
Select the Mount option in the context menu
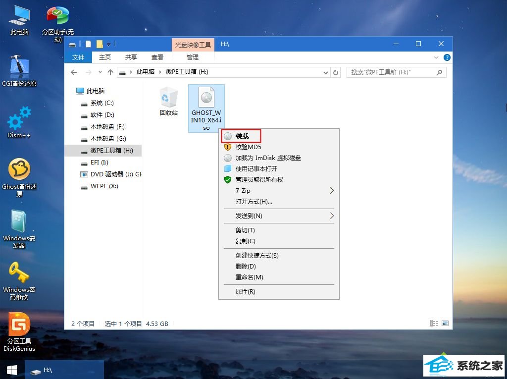click(242, 136)
